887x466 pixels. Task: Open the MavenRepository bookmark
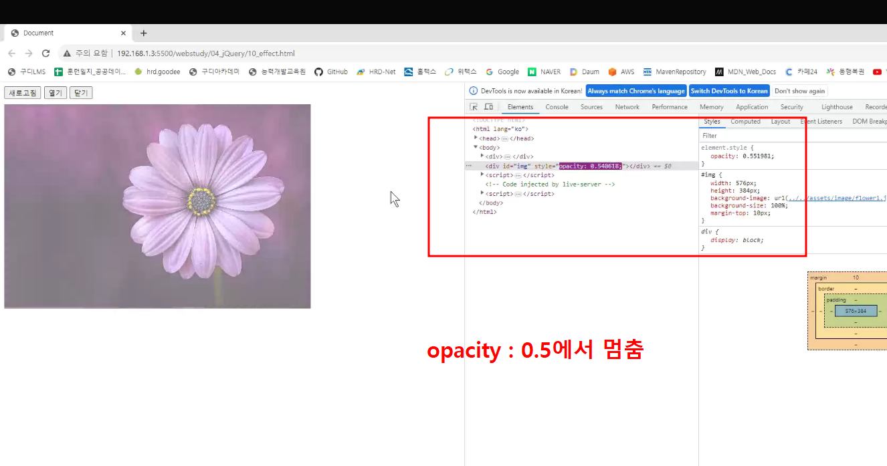point(674,72)
